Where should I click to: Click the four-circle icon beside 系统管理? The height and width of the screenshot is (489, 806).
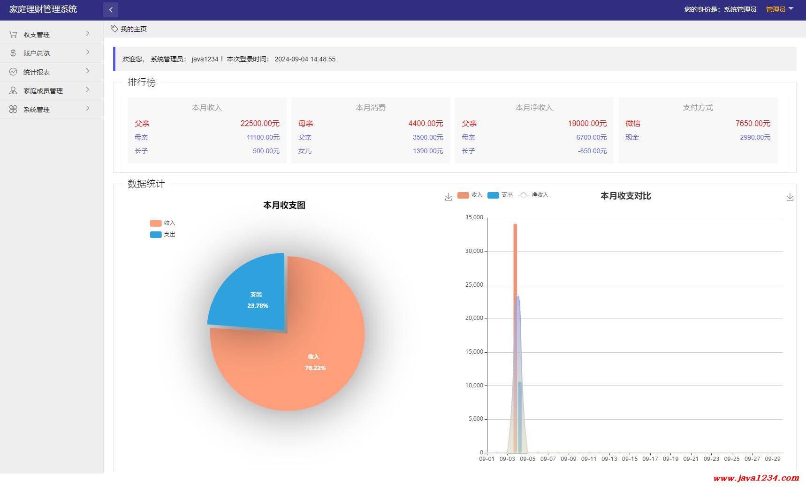13,109
